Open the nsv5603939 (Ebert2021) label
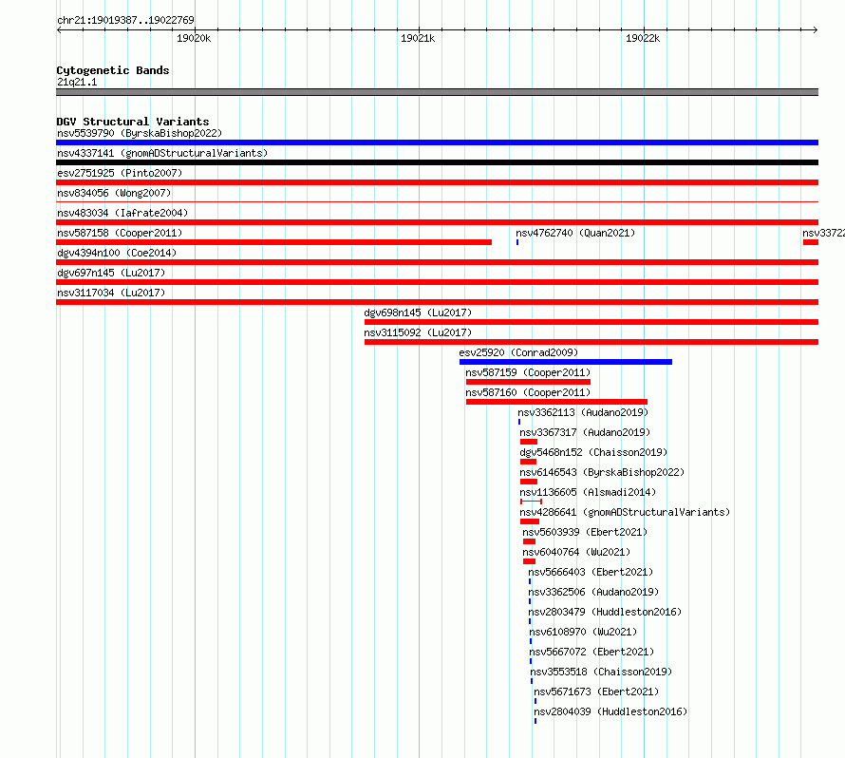 (585, 532)
